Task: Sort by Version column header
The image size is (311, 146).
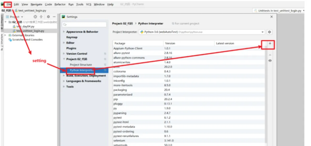Action: [x=189, y=43]
